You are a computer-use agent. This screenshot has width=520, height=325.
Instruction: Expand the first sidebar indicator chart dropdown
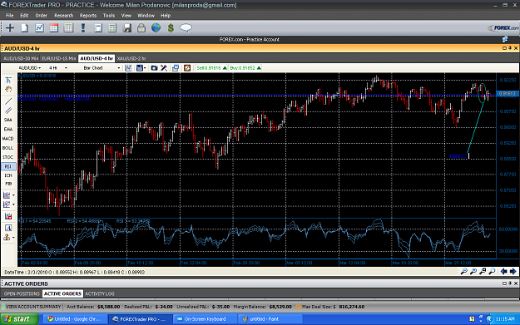coord(13,195)
